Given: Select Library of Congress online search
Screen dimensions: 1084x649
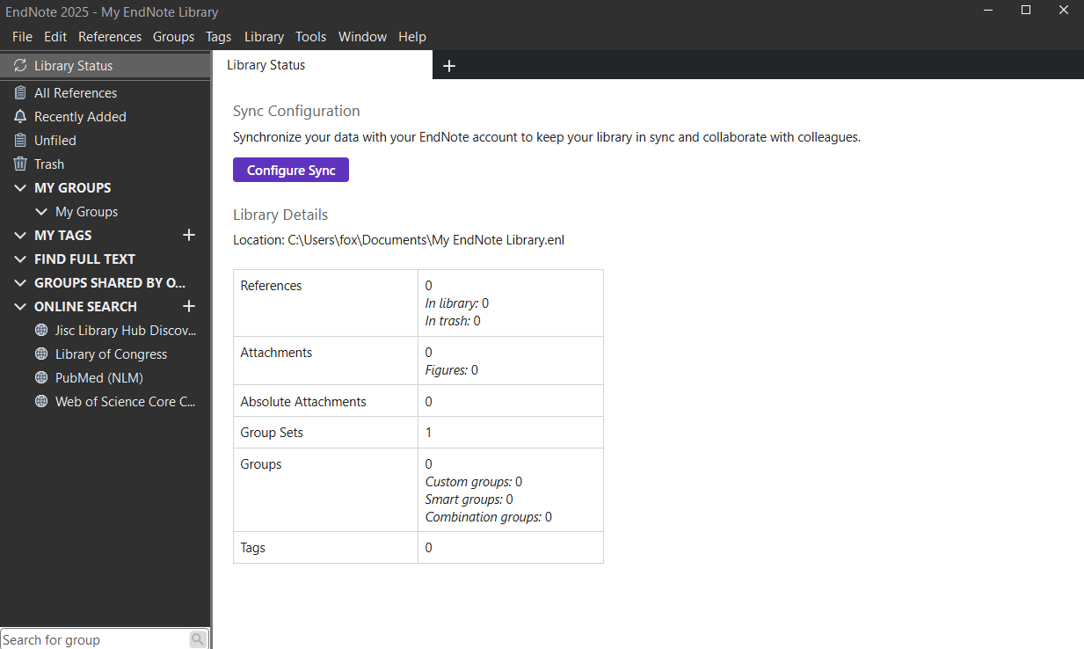Looking at the screenshot, I should tap(111, 354).
